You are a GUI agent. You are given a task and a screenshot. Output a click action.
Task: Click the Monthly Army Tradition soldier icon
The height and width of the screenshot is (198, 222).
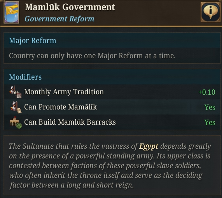coord(15,92)
